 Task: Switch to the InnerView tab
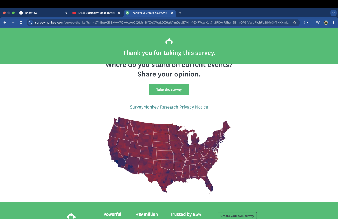[x=40, y=13]
